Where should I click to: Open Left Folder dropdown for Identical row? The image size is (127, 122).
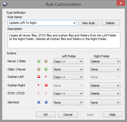click(x=68, y=103)
